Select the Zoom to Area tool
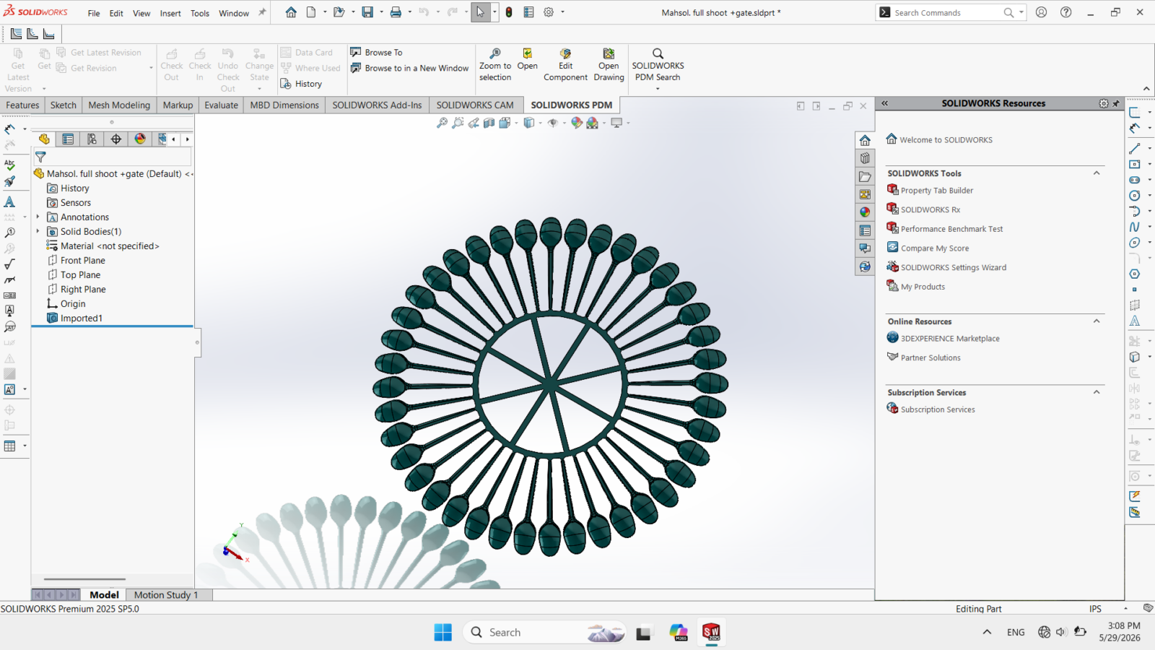 click(458, 123)
